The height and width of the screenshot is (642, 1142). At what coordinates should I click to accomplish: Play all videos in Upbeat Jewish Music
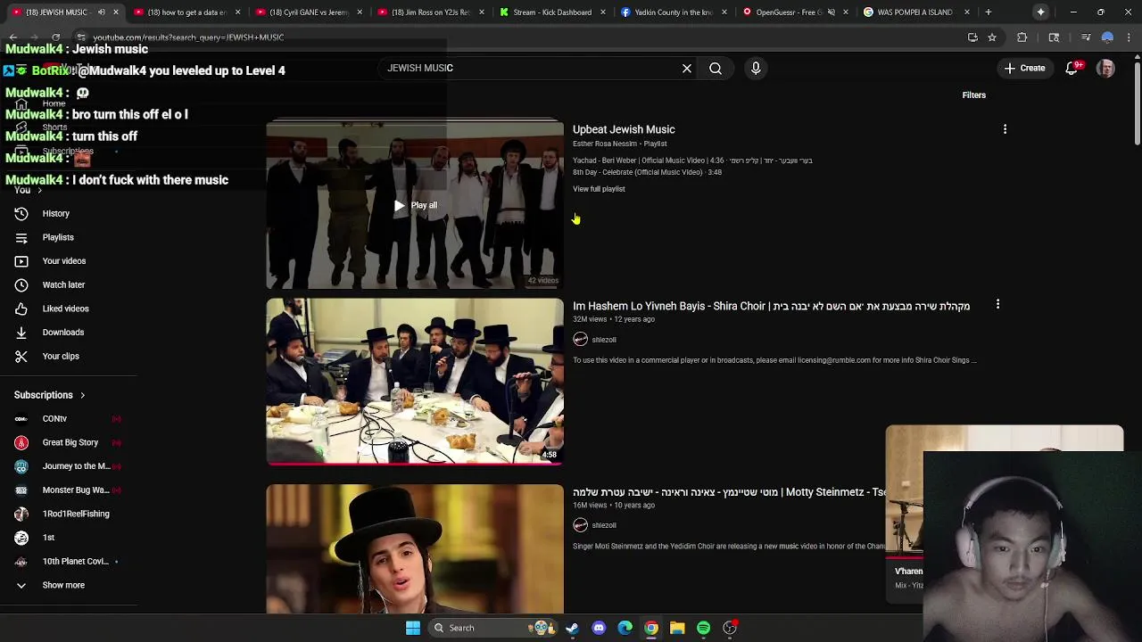(416, 205)
